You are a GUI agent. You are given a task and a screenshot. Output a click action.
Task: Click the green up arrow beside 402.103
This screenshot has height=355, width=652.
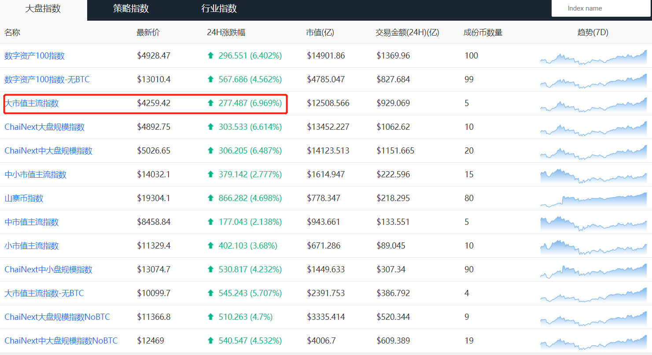click(210, 245)
